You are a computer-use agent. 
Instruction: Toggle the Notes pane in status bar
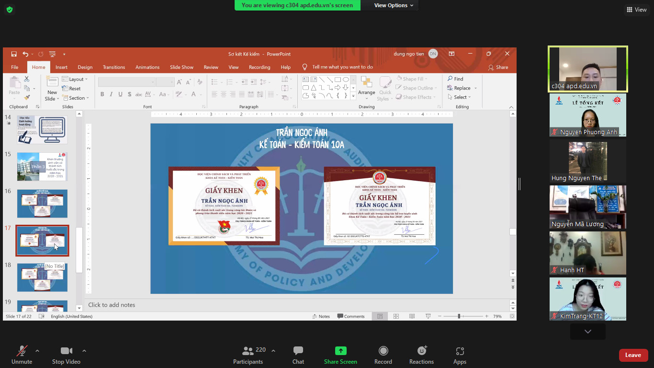(x=321, y=316)
